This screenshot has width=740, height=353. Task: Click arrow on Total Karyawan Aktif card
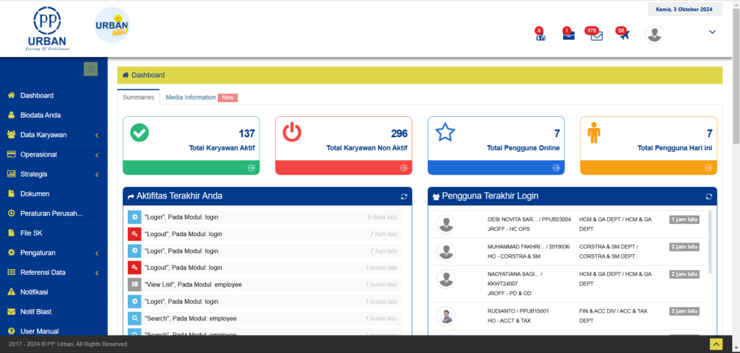[x=251, y=167]
